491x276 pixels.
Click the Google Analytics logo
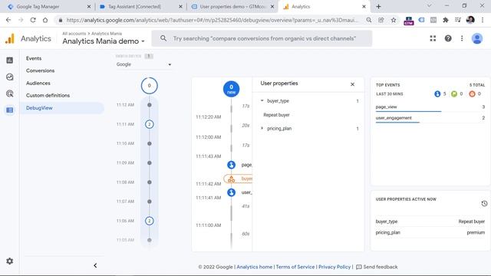(10, 38)
